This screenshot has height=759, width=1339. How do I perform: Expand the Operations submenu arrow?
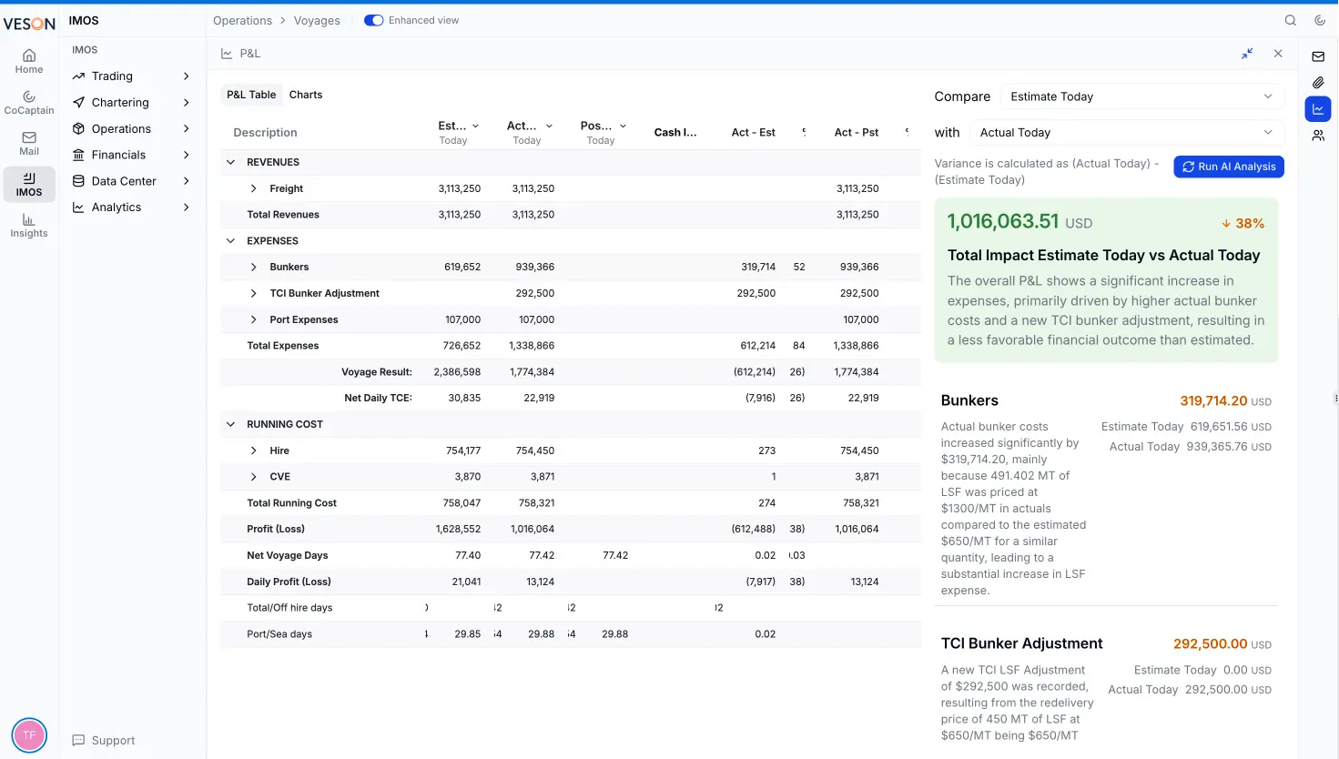pos(187,129)
